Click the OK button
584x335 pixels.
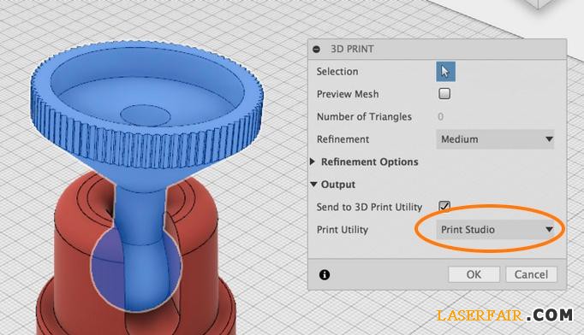click(x=474, y=274)
